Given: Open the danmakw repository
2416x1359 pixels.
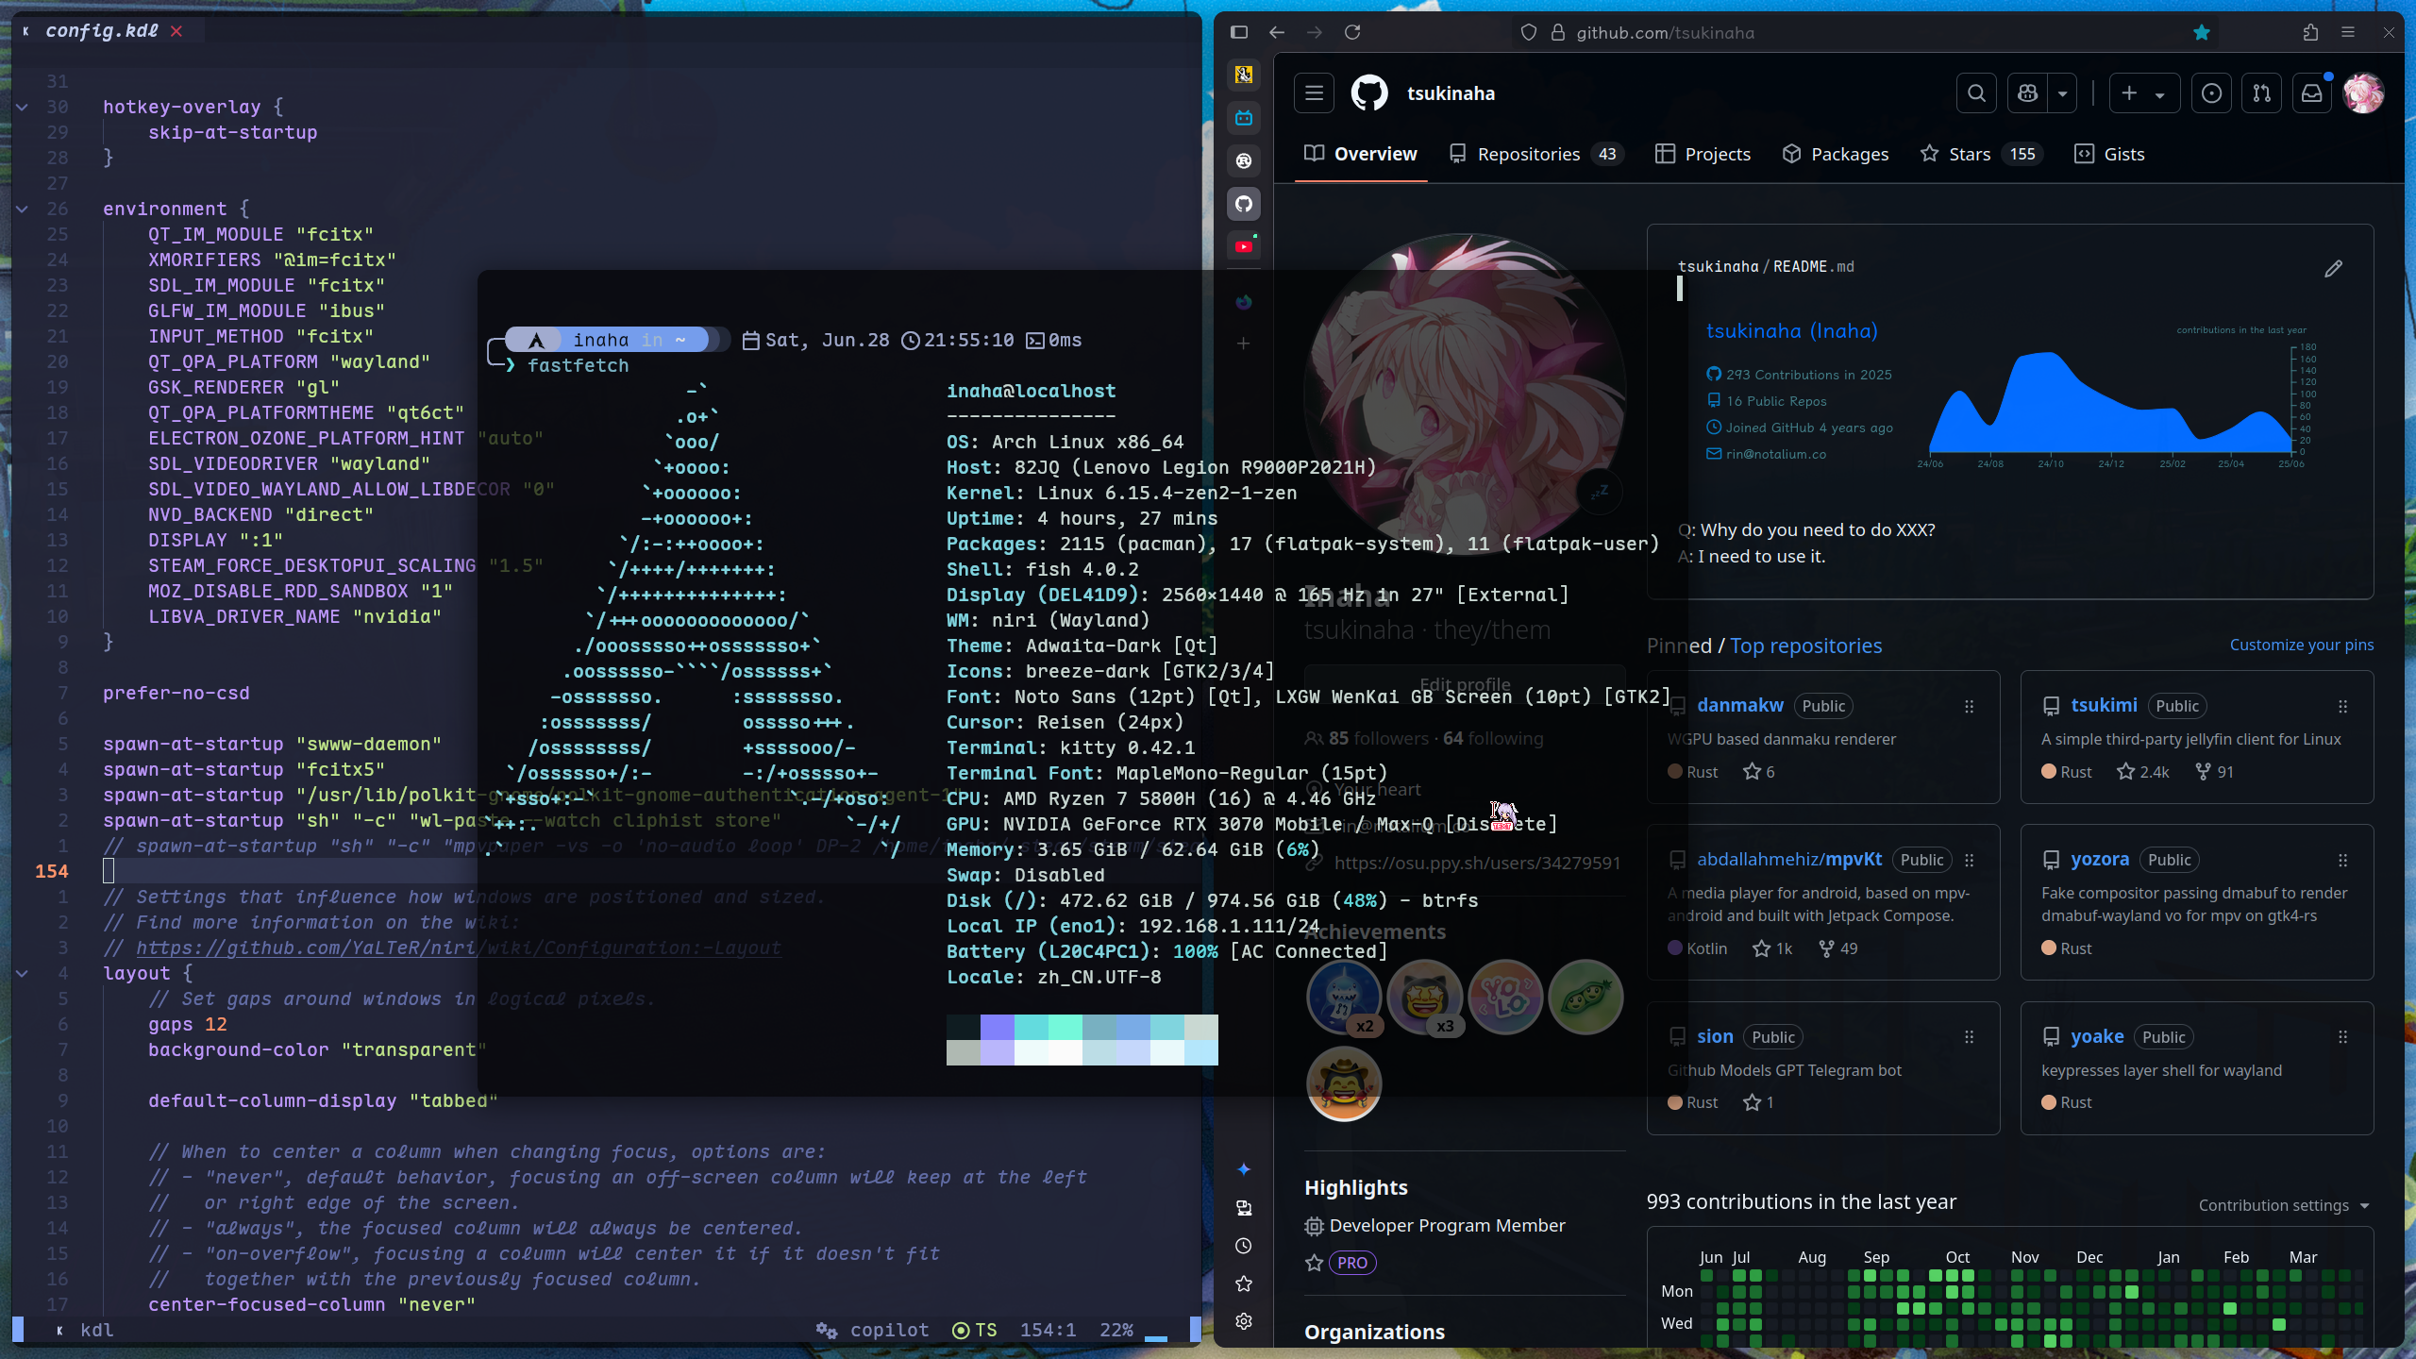Looking at the screenshot, I should (1739, 705).
